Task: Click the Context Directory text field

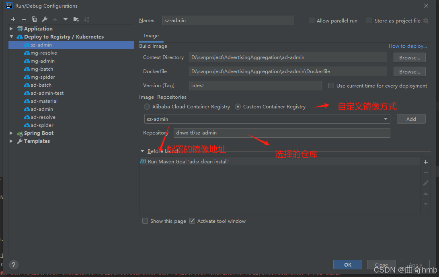Action: click(x=288, y=57)
